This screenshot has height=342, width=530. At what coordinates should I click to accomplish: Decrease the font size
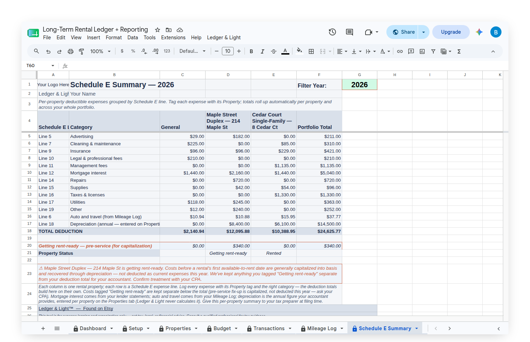217,51
